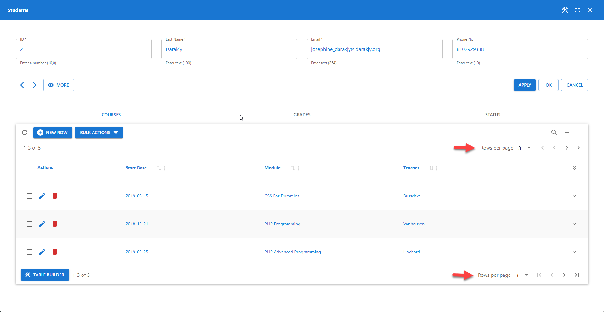Switch to the STATUS tab

pyautogui.click(x=493, y=115)
